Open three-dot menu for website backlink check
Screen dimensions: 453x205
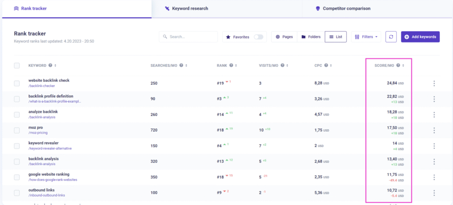[434, 83]
